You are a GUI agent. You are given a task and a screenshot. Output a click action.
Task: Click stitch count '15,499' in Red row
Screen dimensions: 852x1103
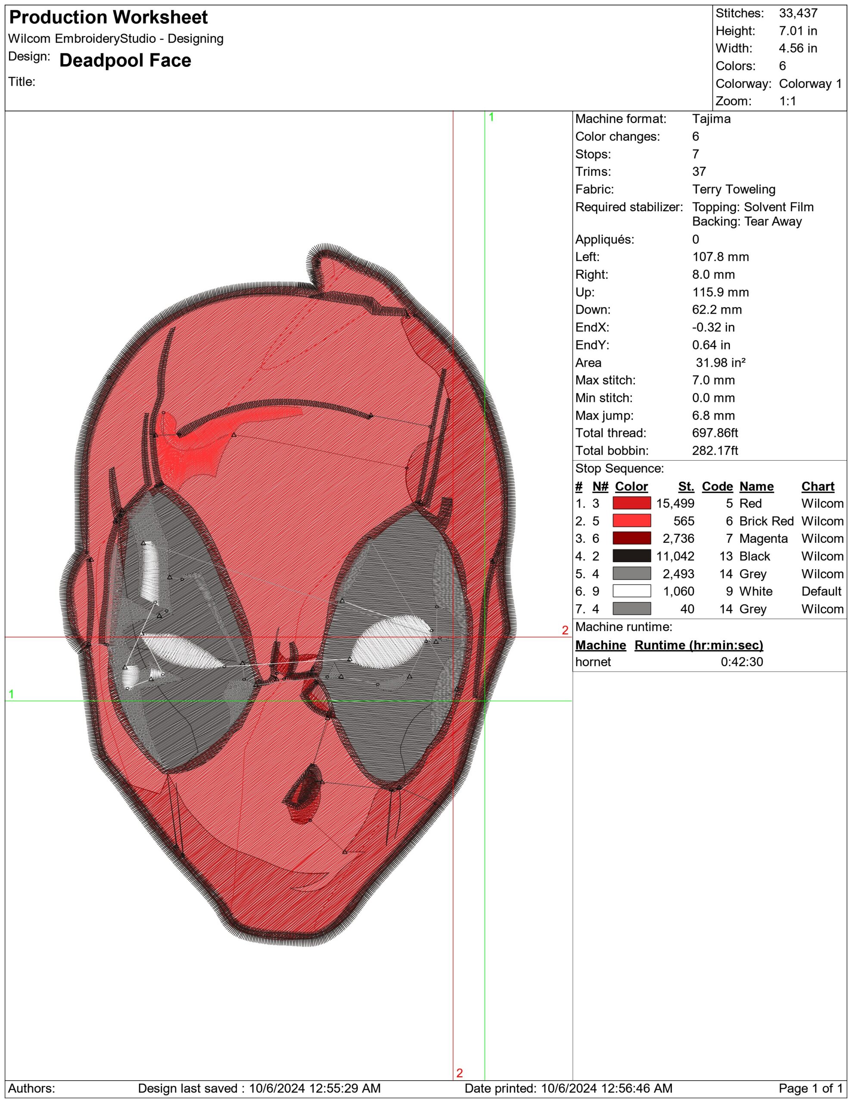pos(675,504)
